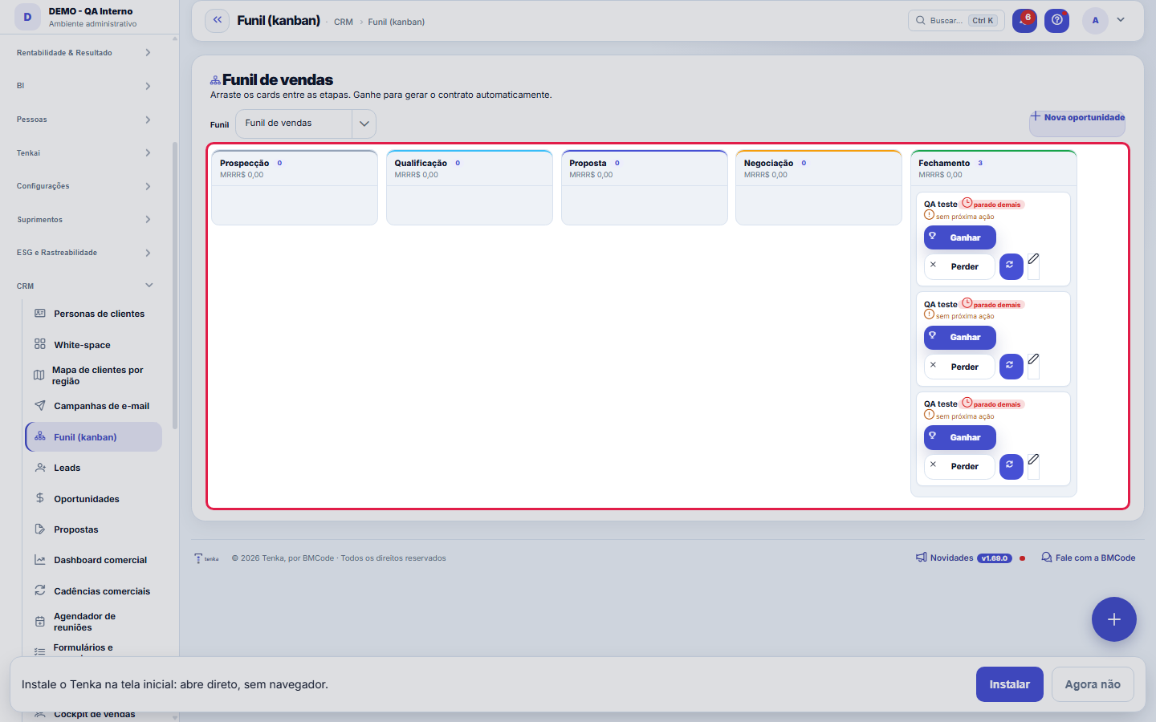The width and height of the screenshot is (1156, 722).
Task: Open Dashboard comercial via its chart icon
Action: click(x=39, y=560)
